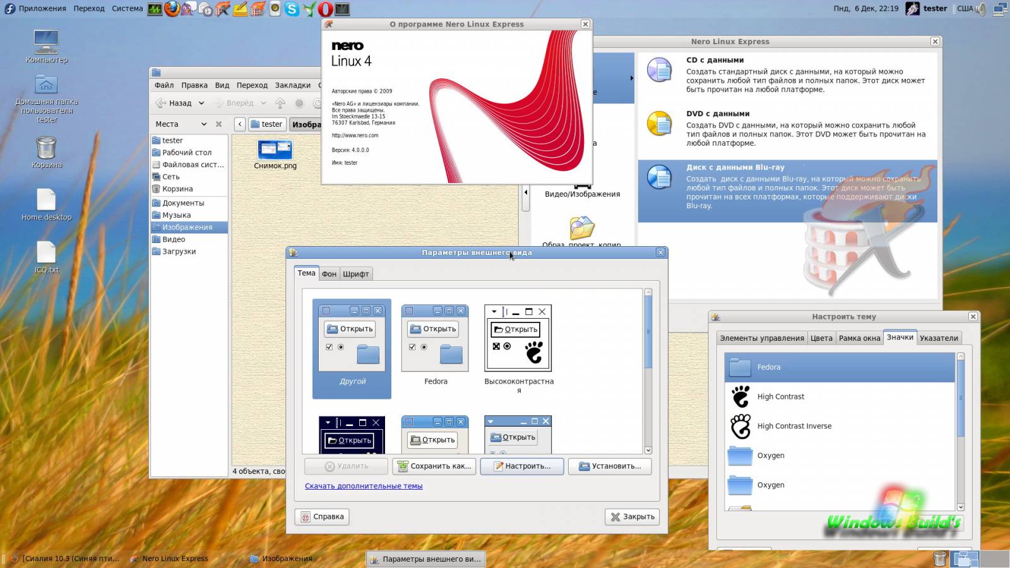Click the Blu-ray data disc icon
Screen dimensions: 1010x568
click(660, 177)
